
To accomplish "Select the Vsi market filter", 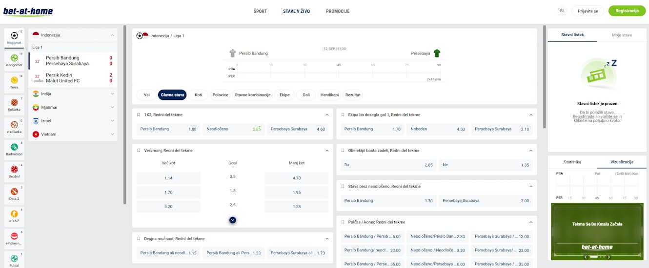I will tap(146, 95).
